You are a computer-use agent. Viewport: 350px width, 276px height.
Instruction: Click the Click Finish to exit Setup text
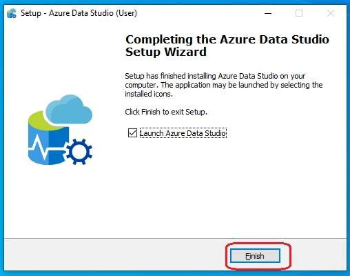[166, 112]
